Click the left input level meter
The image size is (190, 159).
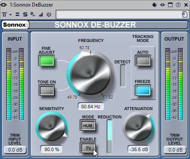[9, 84]
